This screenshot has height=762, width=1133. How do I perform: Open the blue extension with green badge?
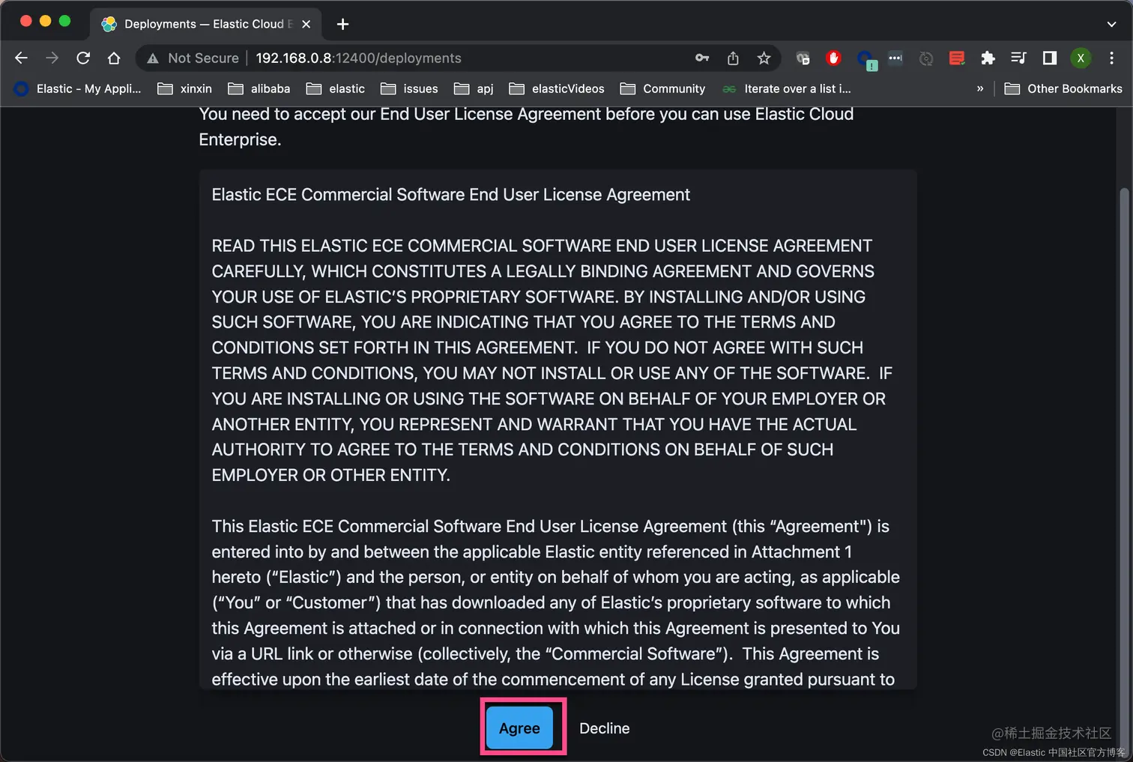pyautogui.click(x=865, y=58)
